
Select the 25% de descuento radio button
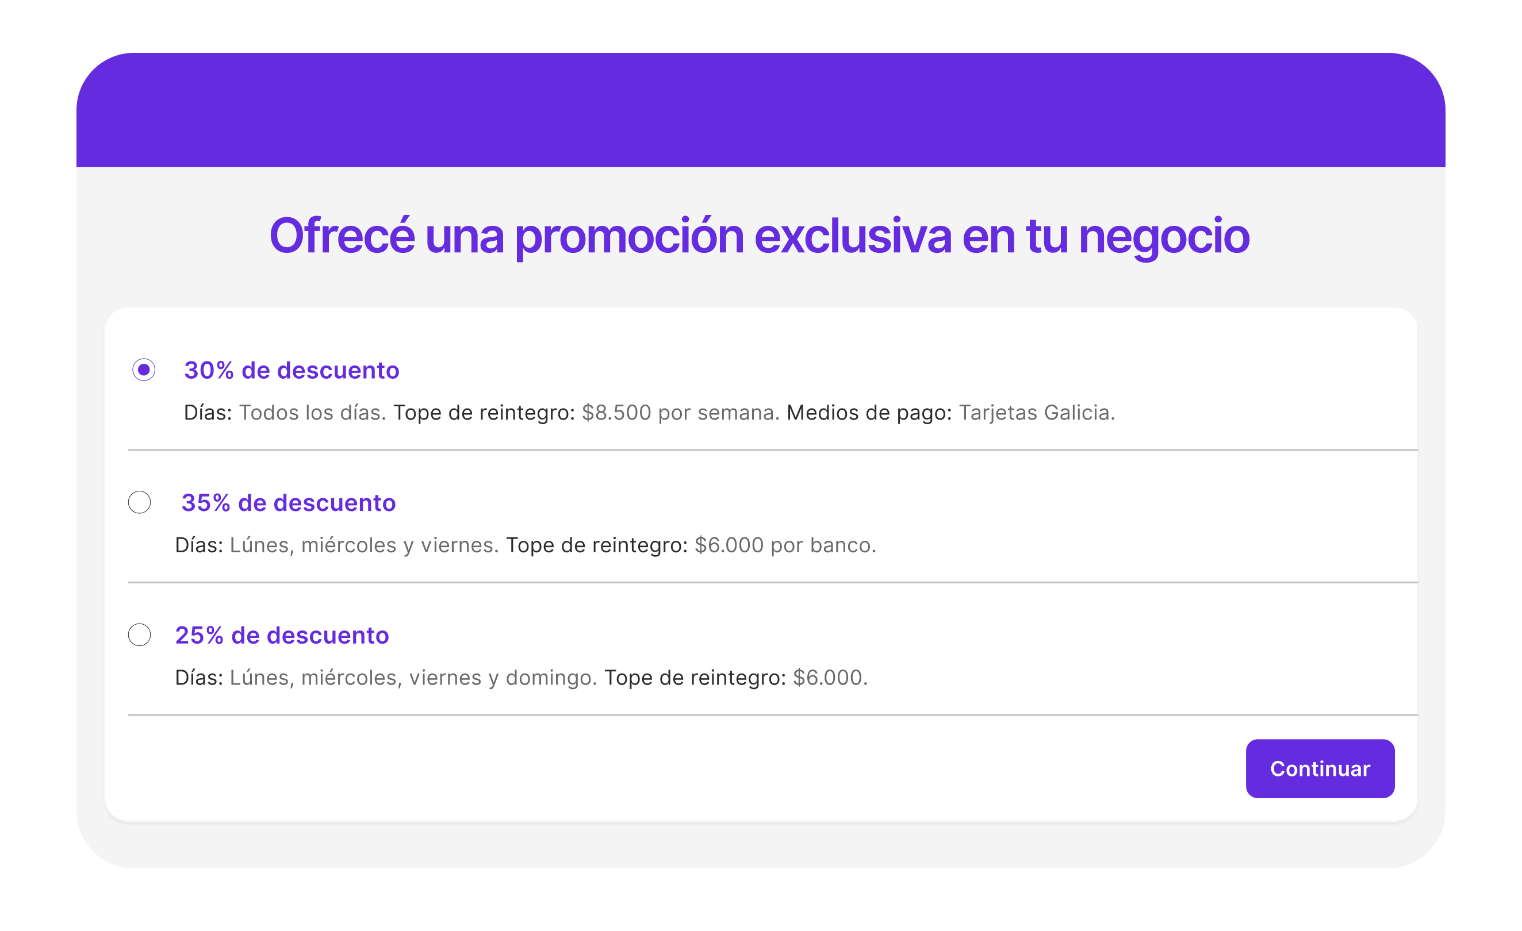(x=140, y=635)
